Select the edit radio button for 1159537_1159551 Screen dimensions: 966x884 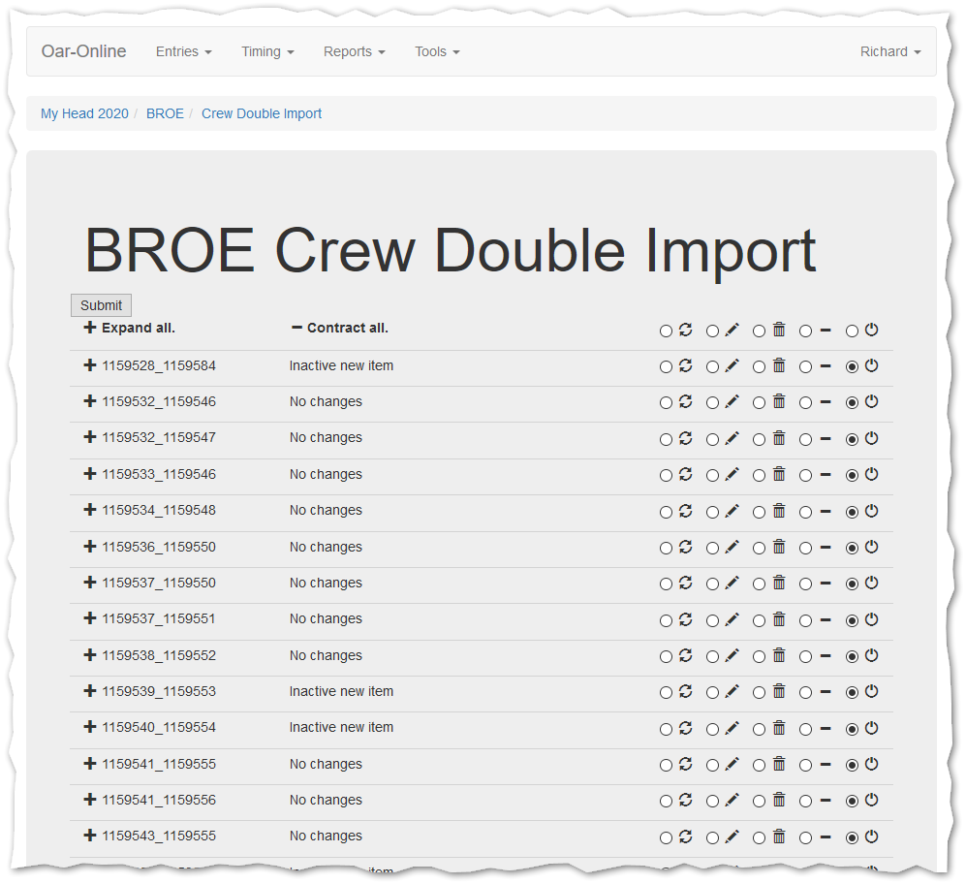(x=712, y=620)
